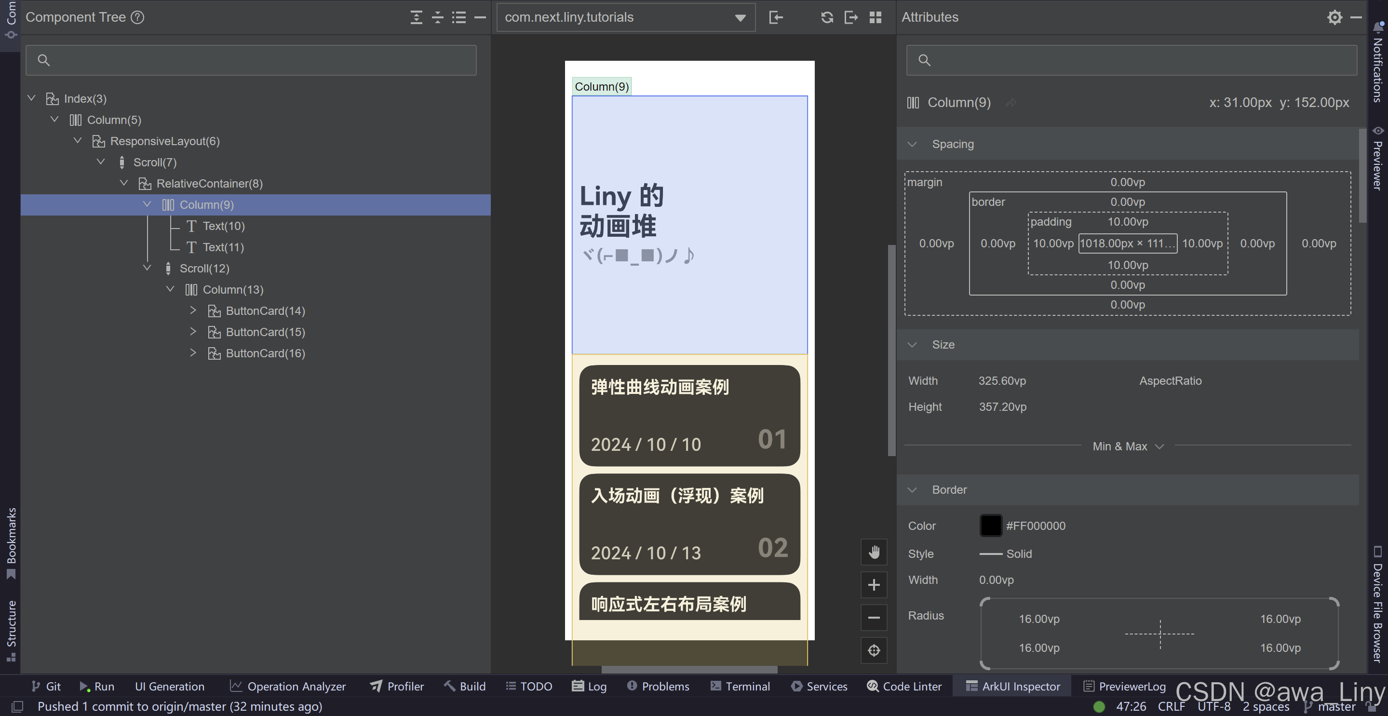The width and height of the screenshot is (1388, 716).
Task: Select Text(10) in component tree
Action: click(223, 226)
